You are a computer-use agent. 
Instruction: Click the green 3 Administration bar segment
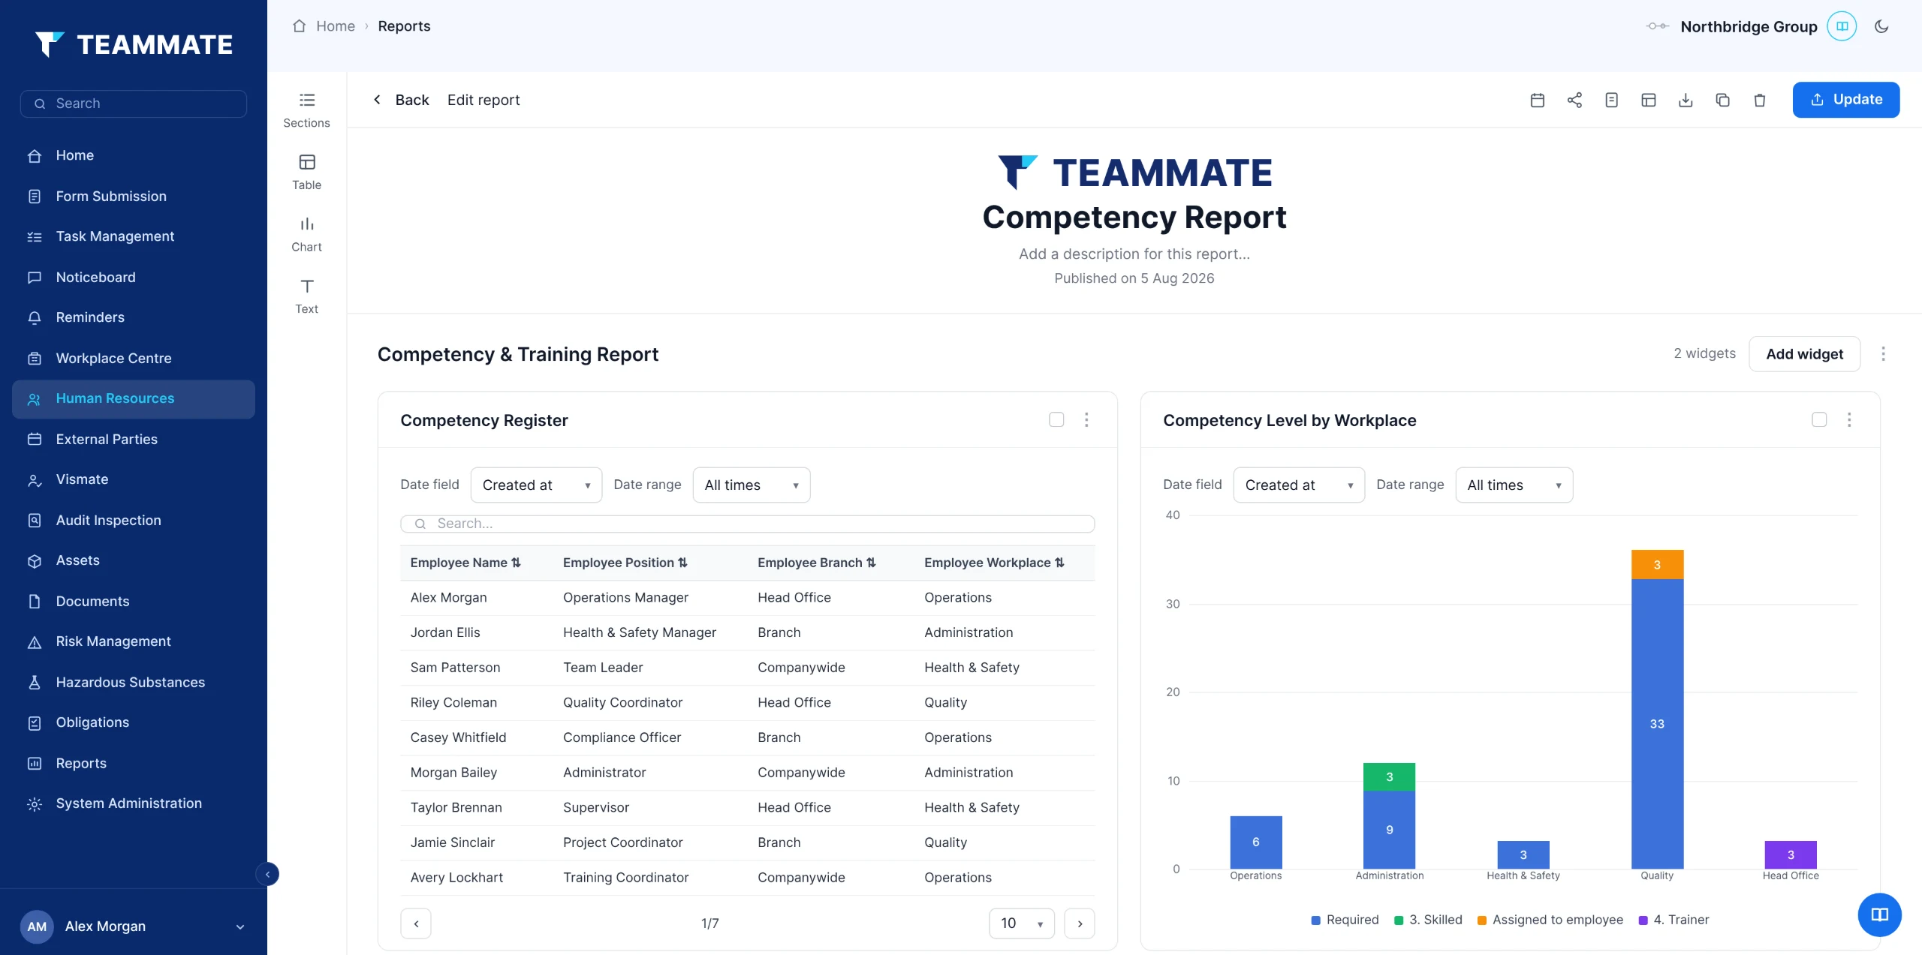point(1389,776)
